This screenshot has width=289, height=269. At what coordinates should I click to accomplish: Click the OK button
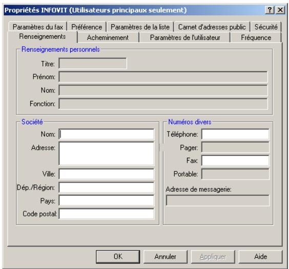[118, 257]
